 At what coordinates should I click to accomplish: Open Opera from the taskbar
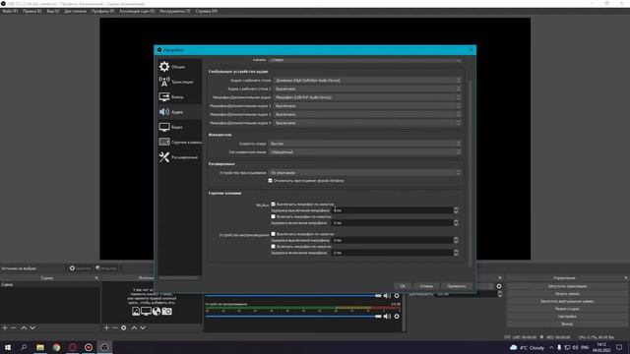72,347
